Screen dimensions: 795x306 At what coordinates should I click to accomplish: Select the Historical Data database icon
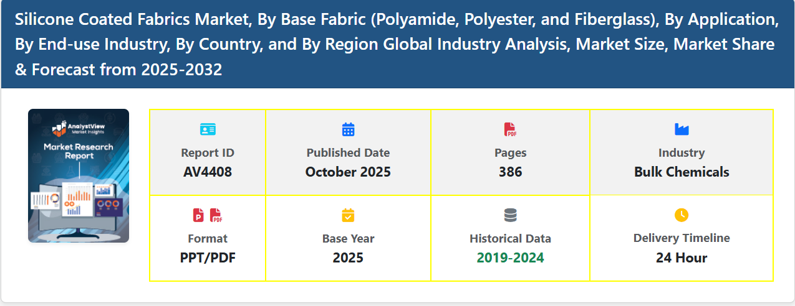click(x=510, y=215)
